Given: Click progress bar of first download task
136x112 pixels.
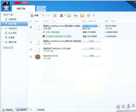Looking at the screenshot, I should pos(91,26).
